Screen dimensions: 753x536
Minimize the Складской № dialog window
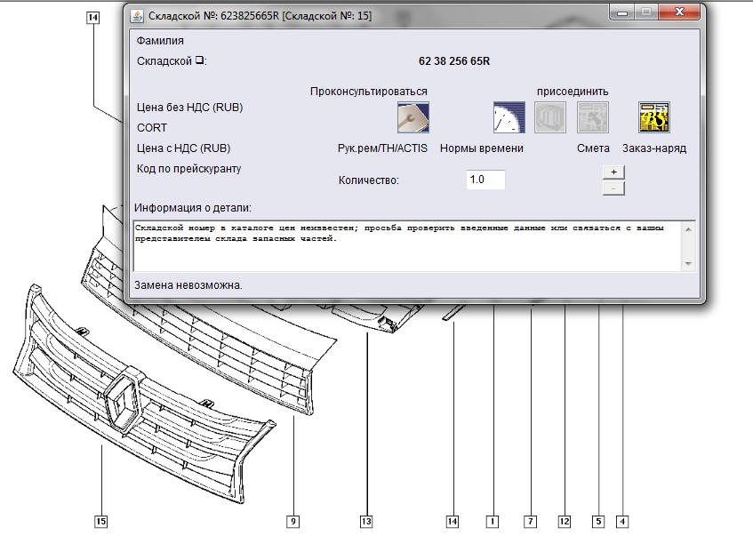(621, 12)
